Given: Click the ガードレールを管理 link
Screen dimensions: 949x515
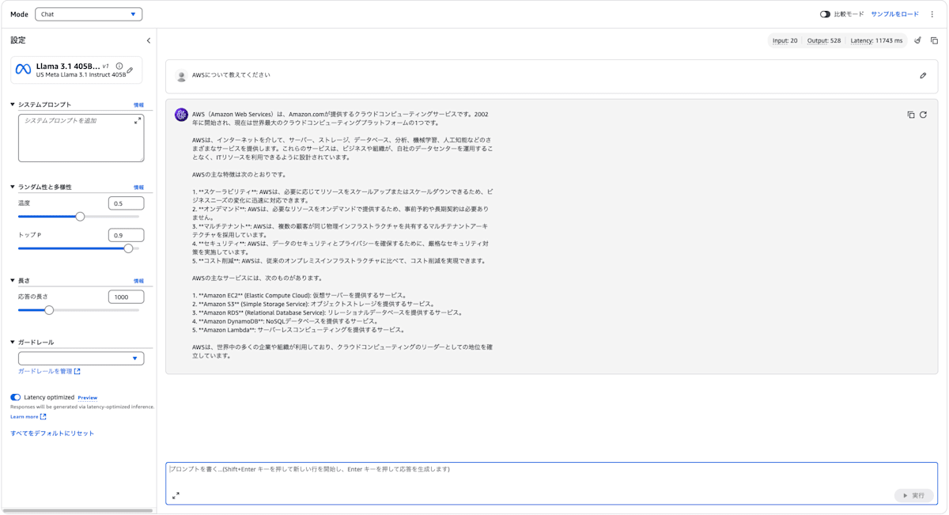Looking at the screenshot, I should point(45,371).
